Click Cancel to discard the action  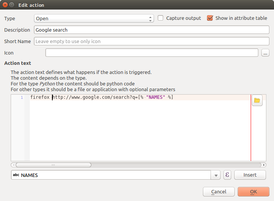coord(219,192)
